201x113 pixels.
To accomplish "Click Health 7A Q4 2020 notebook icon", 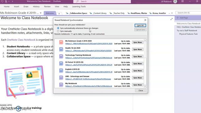I will (x=61, y=49).
